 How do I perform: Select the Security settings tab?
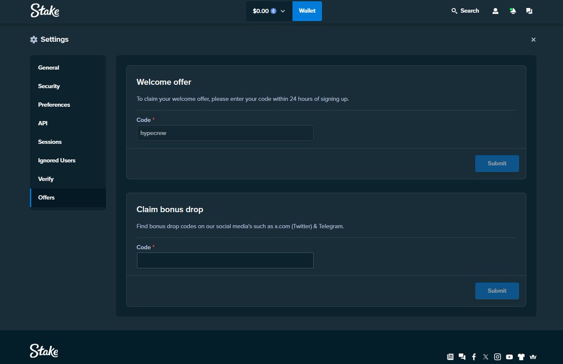[68, 86]
